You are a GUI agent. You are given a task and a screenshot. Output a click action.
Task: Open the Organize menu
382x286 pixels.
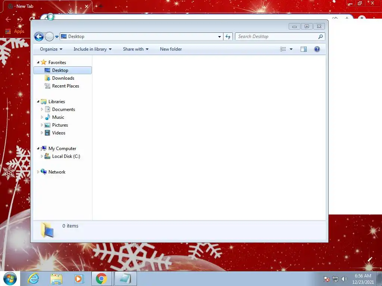tap(51, 49)
